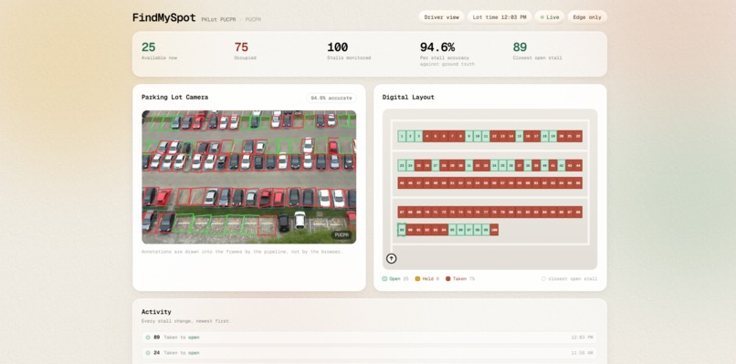The width and height of the screenshot is (736, 364).
Task: Select open stall 9 in the layout
Action: [x=469, y=136]
